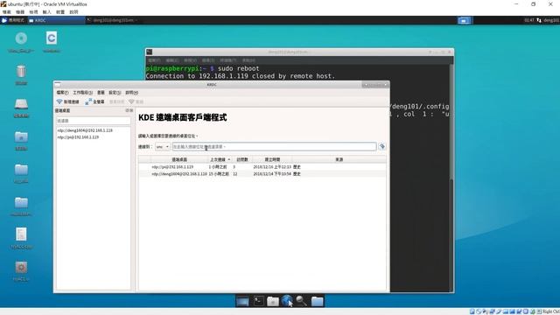Viewport: 560px width, 315px height.
Task: Click the show desktop icon in the dock
Action: [x=242, y=301]
